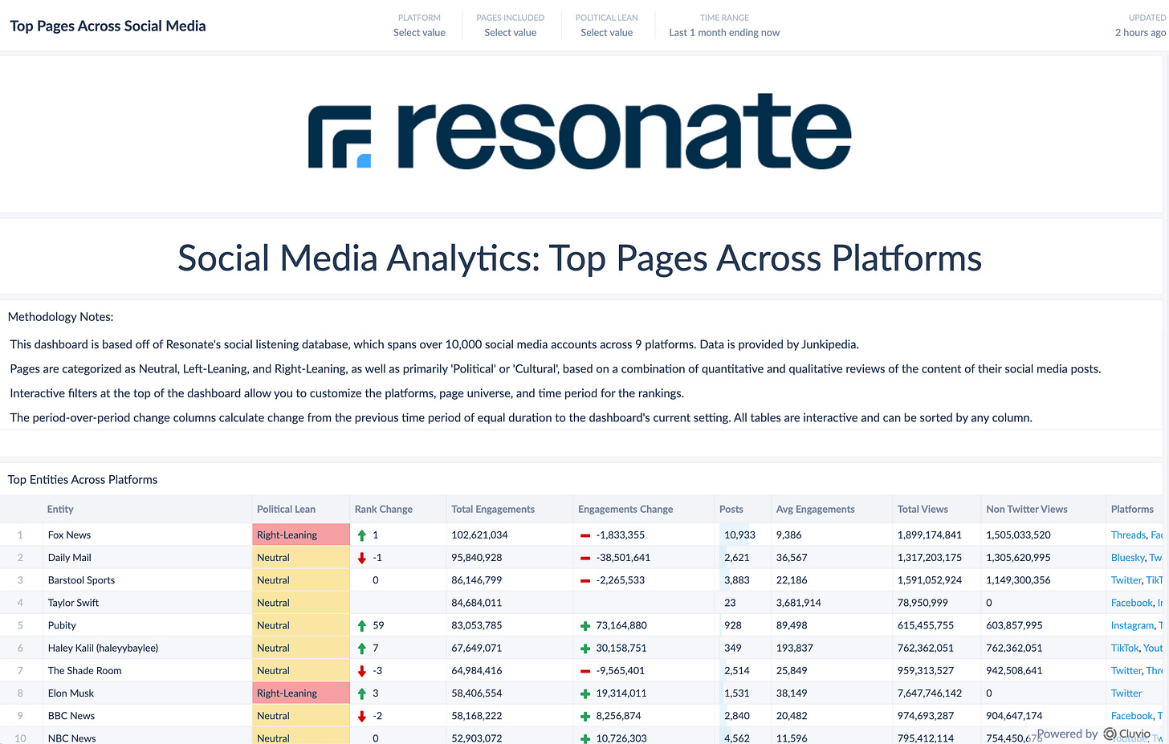Image resolution: width=1169 pixels, height=744 pixels.
Task: Click Right-Leaning cell for Fox News
Action: click(x=301, y=535)
